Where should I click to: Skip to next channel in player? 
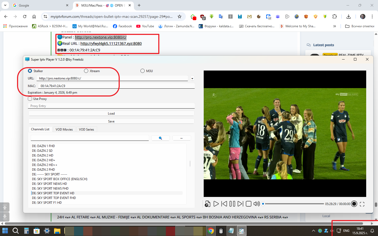tap(240, 204)
